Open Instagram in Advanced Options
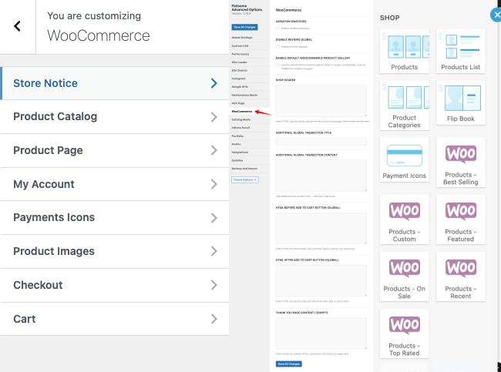This screenshot has height=372, width=501. [x=250, y=79]
